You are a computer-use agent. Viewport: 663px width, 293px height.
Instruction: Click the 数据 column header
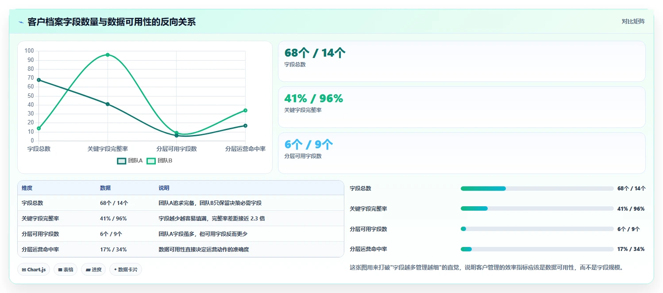click(x=105, y=188)
